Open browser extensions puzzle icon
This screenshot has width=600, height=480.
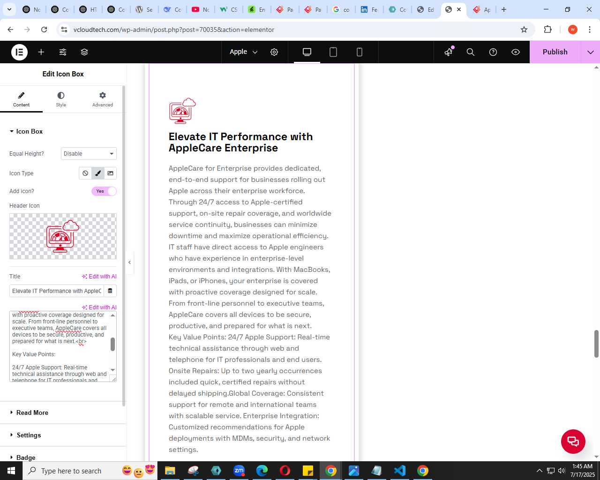point(548,30)
